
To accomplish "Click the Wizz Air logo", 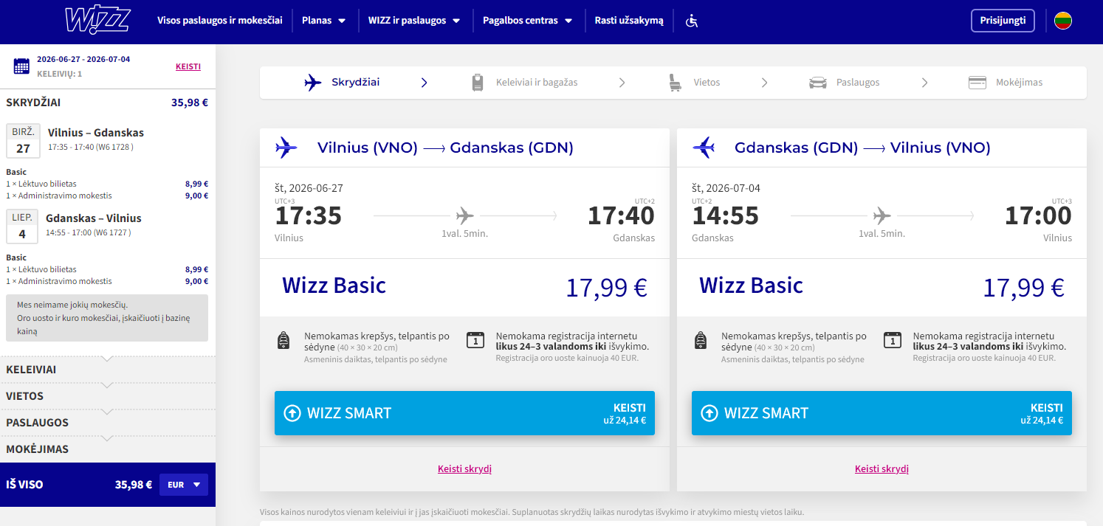I will (x=97, y=21).
